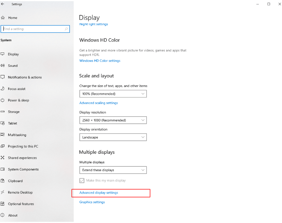
Task: Open Power & sleep settings
Action: [18, 100]
